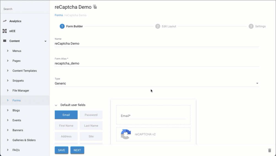Add the Last Name field button
This screenshot has width=276, height=156.
pos(91,126)
